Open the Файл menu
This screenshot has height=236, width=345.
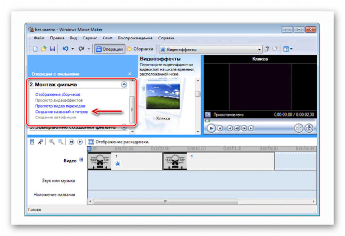[39, 38]
